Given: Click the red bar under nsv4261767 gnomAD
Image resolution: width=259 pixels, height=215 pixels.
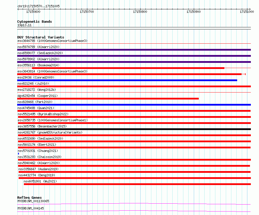Looking at the screenshot, I should tap(134, 135).
